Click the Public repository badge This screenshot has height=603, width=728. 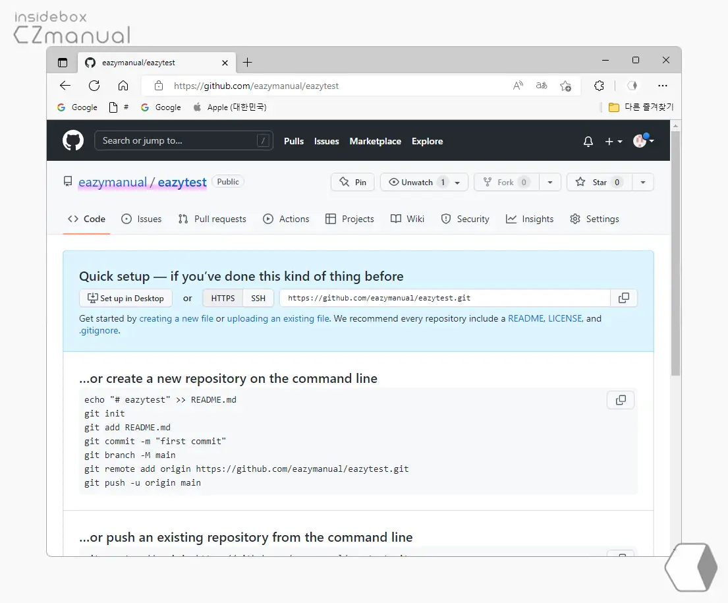(227, 182)
